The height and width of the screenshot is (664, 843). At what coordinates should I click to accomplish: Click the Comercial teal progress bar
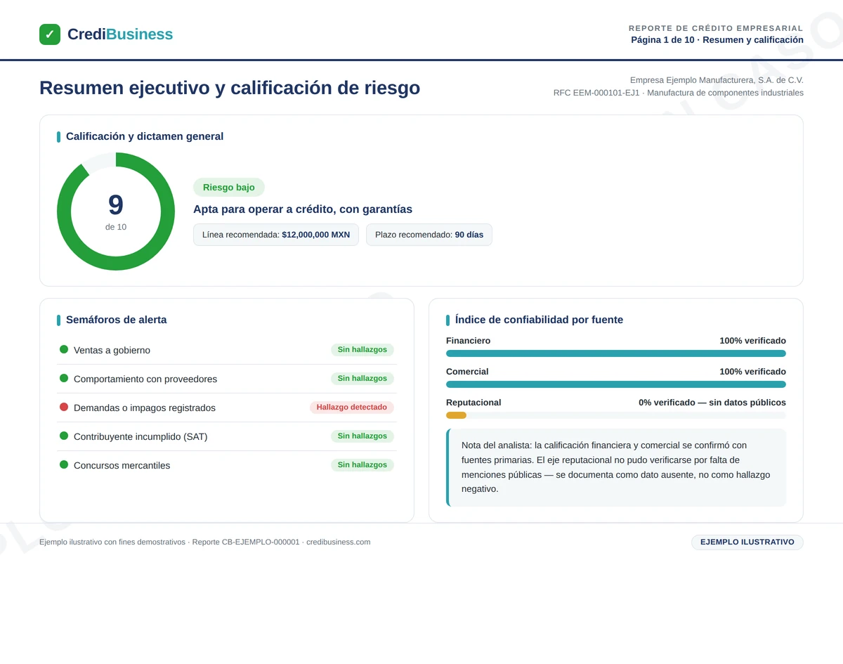616,384
